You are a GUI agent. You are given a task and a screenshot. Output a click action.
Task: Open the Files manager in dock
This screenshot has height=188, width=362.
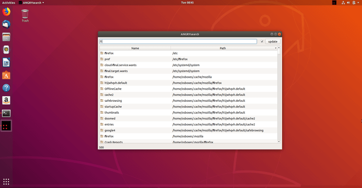point(6,37)
